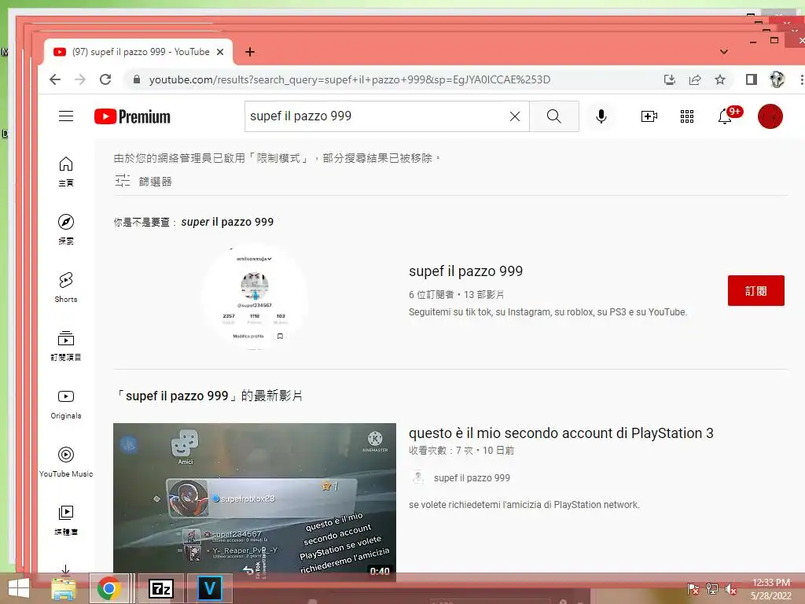Open Explore in the sidebar
The height and width of the screenshot is (604, 805).
click(x=66, y=230)
